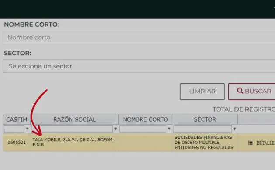
Task: Click the NOMBRE CORTO filter text box
Action: point(143,129)
